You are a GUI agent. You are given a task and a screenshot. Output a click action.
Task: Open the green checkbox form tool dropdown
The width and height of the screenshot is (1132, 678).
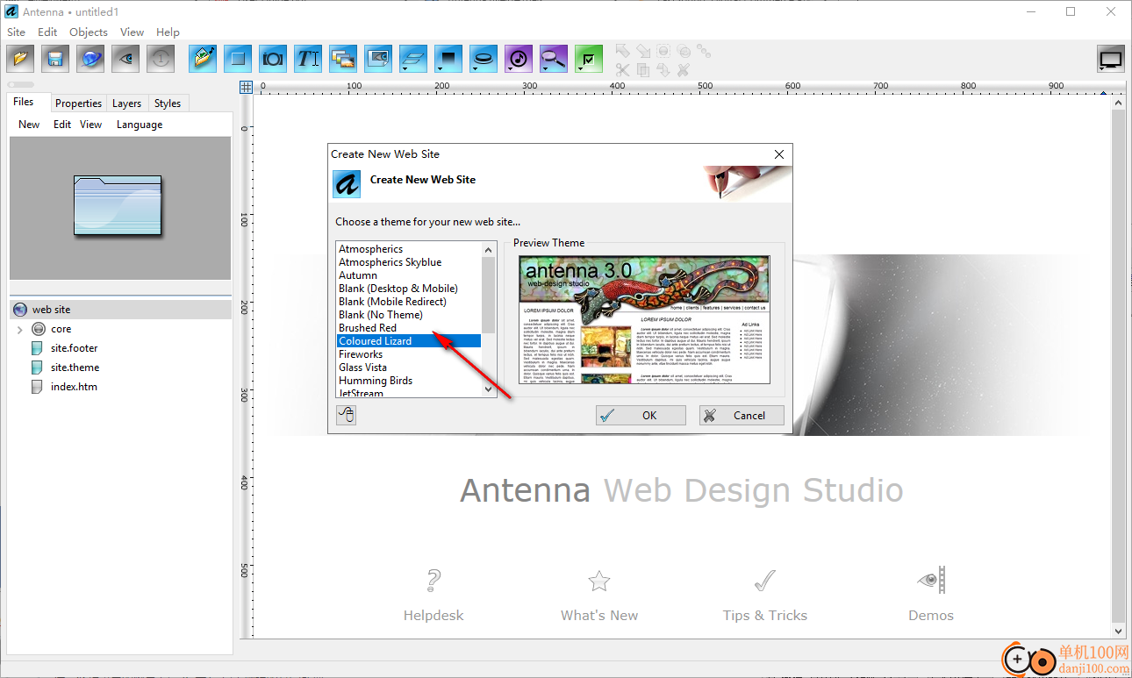(589, 59)
